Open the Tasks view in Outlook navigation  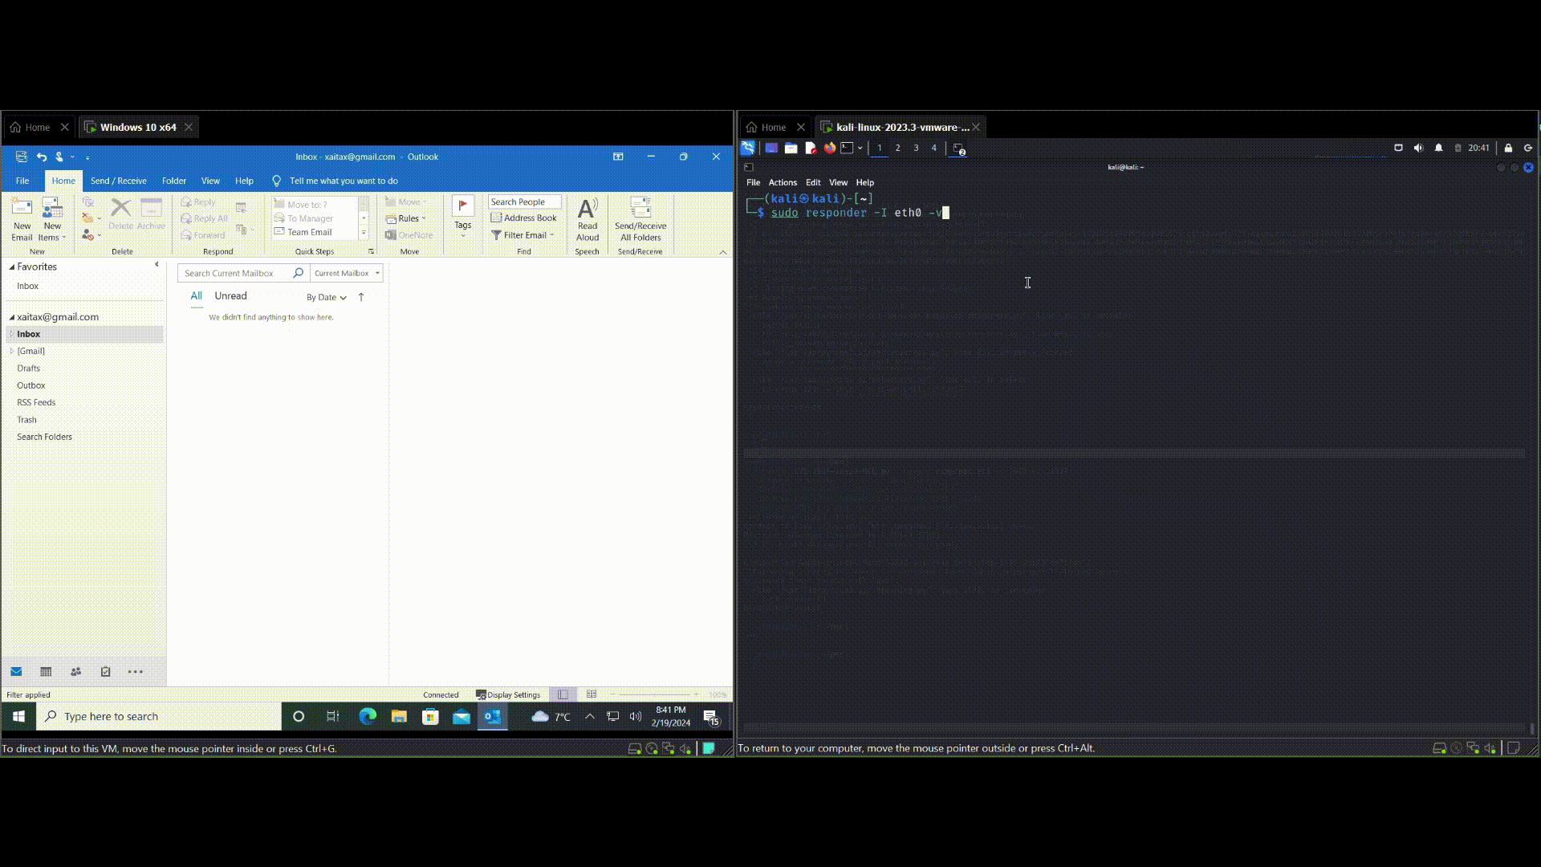(x=105, y=671)
